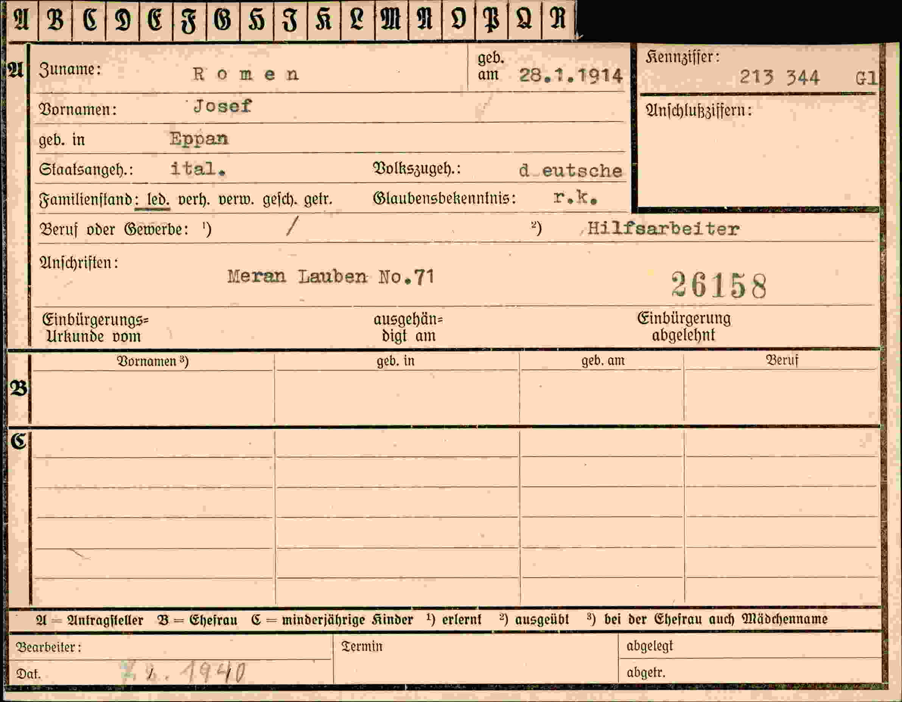
Task: Click the 'Bearbeiter:' label
Action: [48, 647]
